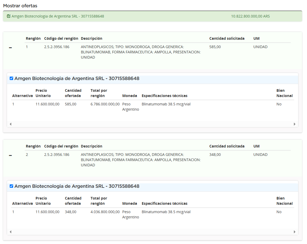Select total offer amount 10.822.800.000,00 ARS
The width and height of the screenshot is (307, 244).
(x=250, y=16)
